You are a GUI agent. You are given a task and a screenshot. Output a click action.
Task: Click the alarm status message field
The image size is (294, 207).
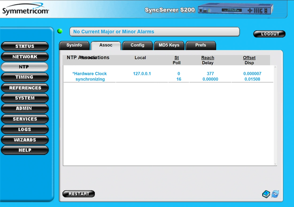tap(154, 32)
